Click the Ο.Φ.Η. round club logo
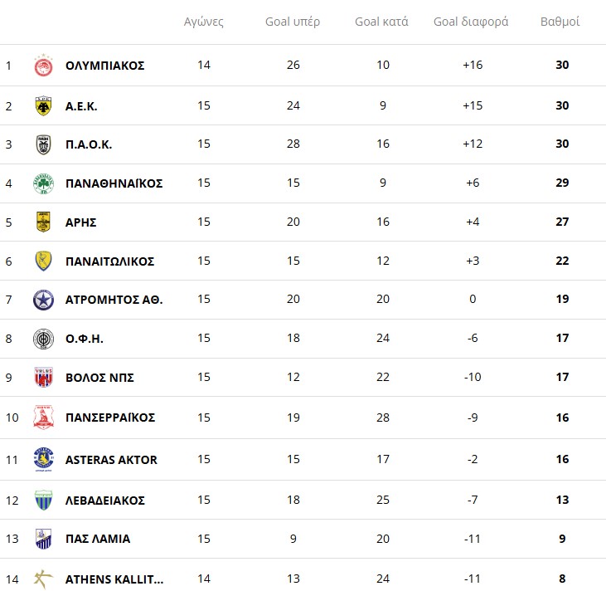Viewport: 606px width, 591px height. pyautogui.click(x=43, y=339)
